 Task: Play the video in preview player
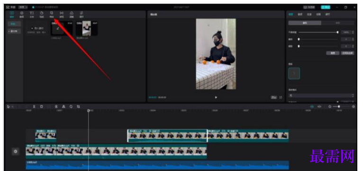(x=216, y=97)
